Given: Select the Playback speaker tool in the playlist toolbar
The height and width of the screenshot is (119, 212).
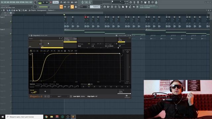Looking at the screenshot, I should click(26, 10).
